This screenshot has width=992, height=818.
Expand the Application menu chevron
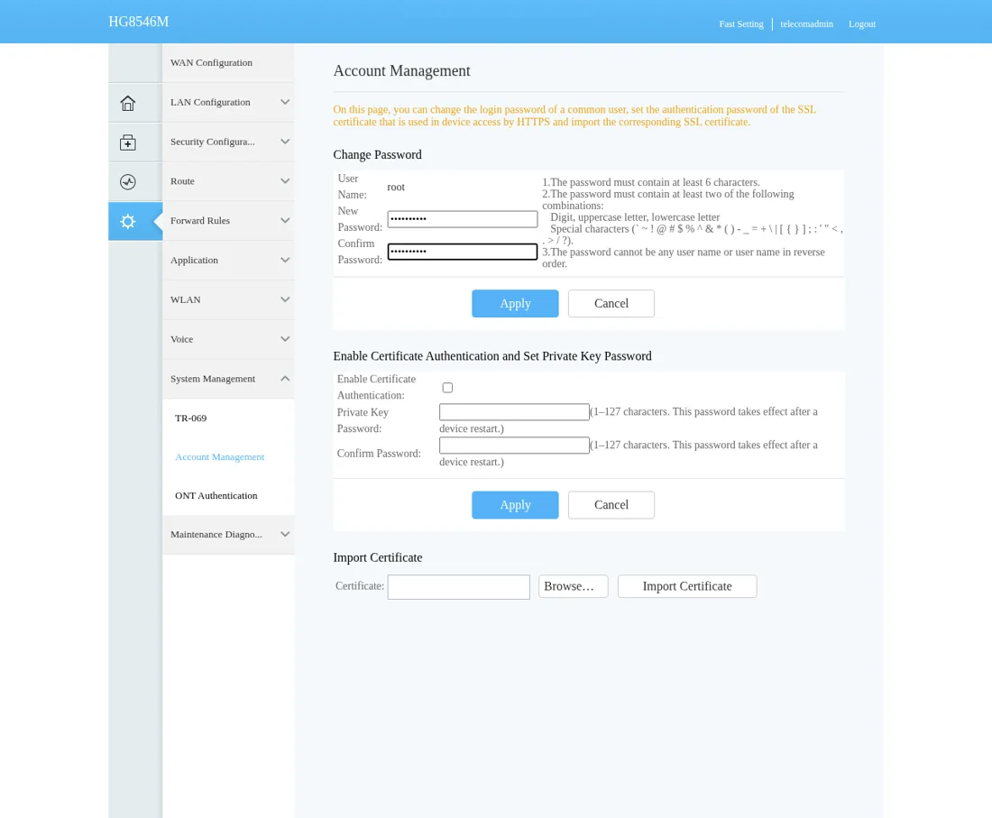pos(285,260)
